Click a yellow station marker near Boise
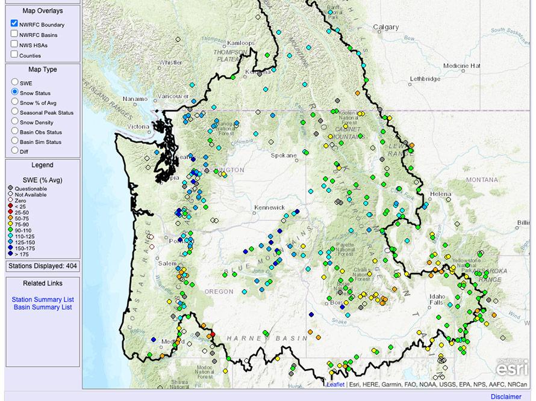 tap(346, 302)
